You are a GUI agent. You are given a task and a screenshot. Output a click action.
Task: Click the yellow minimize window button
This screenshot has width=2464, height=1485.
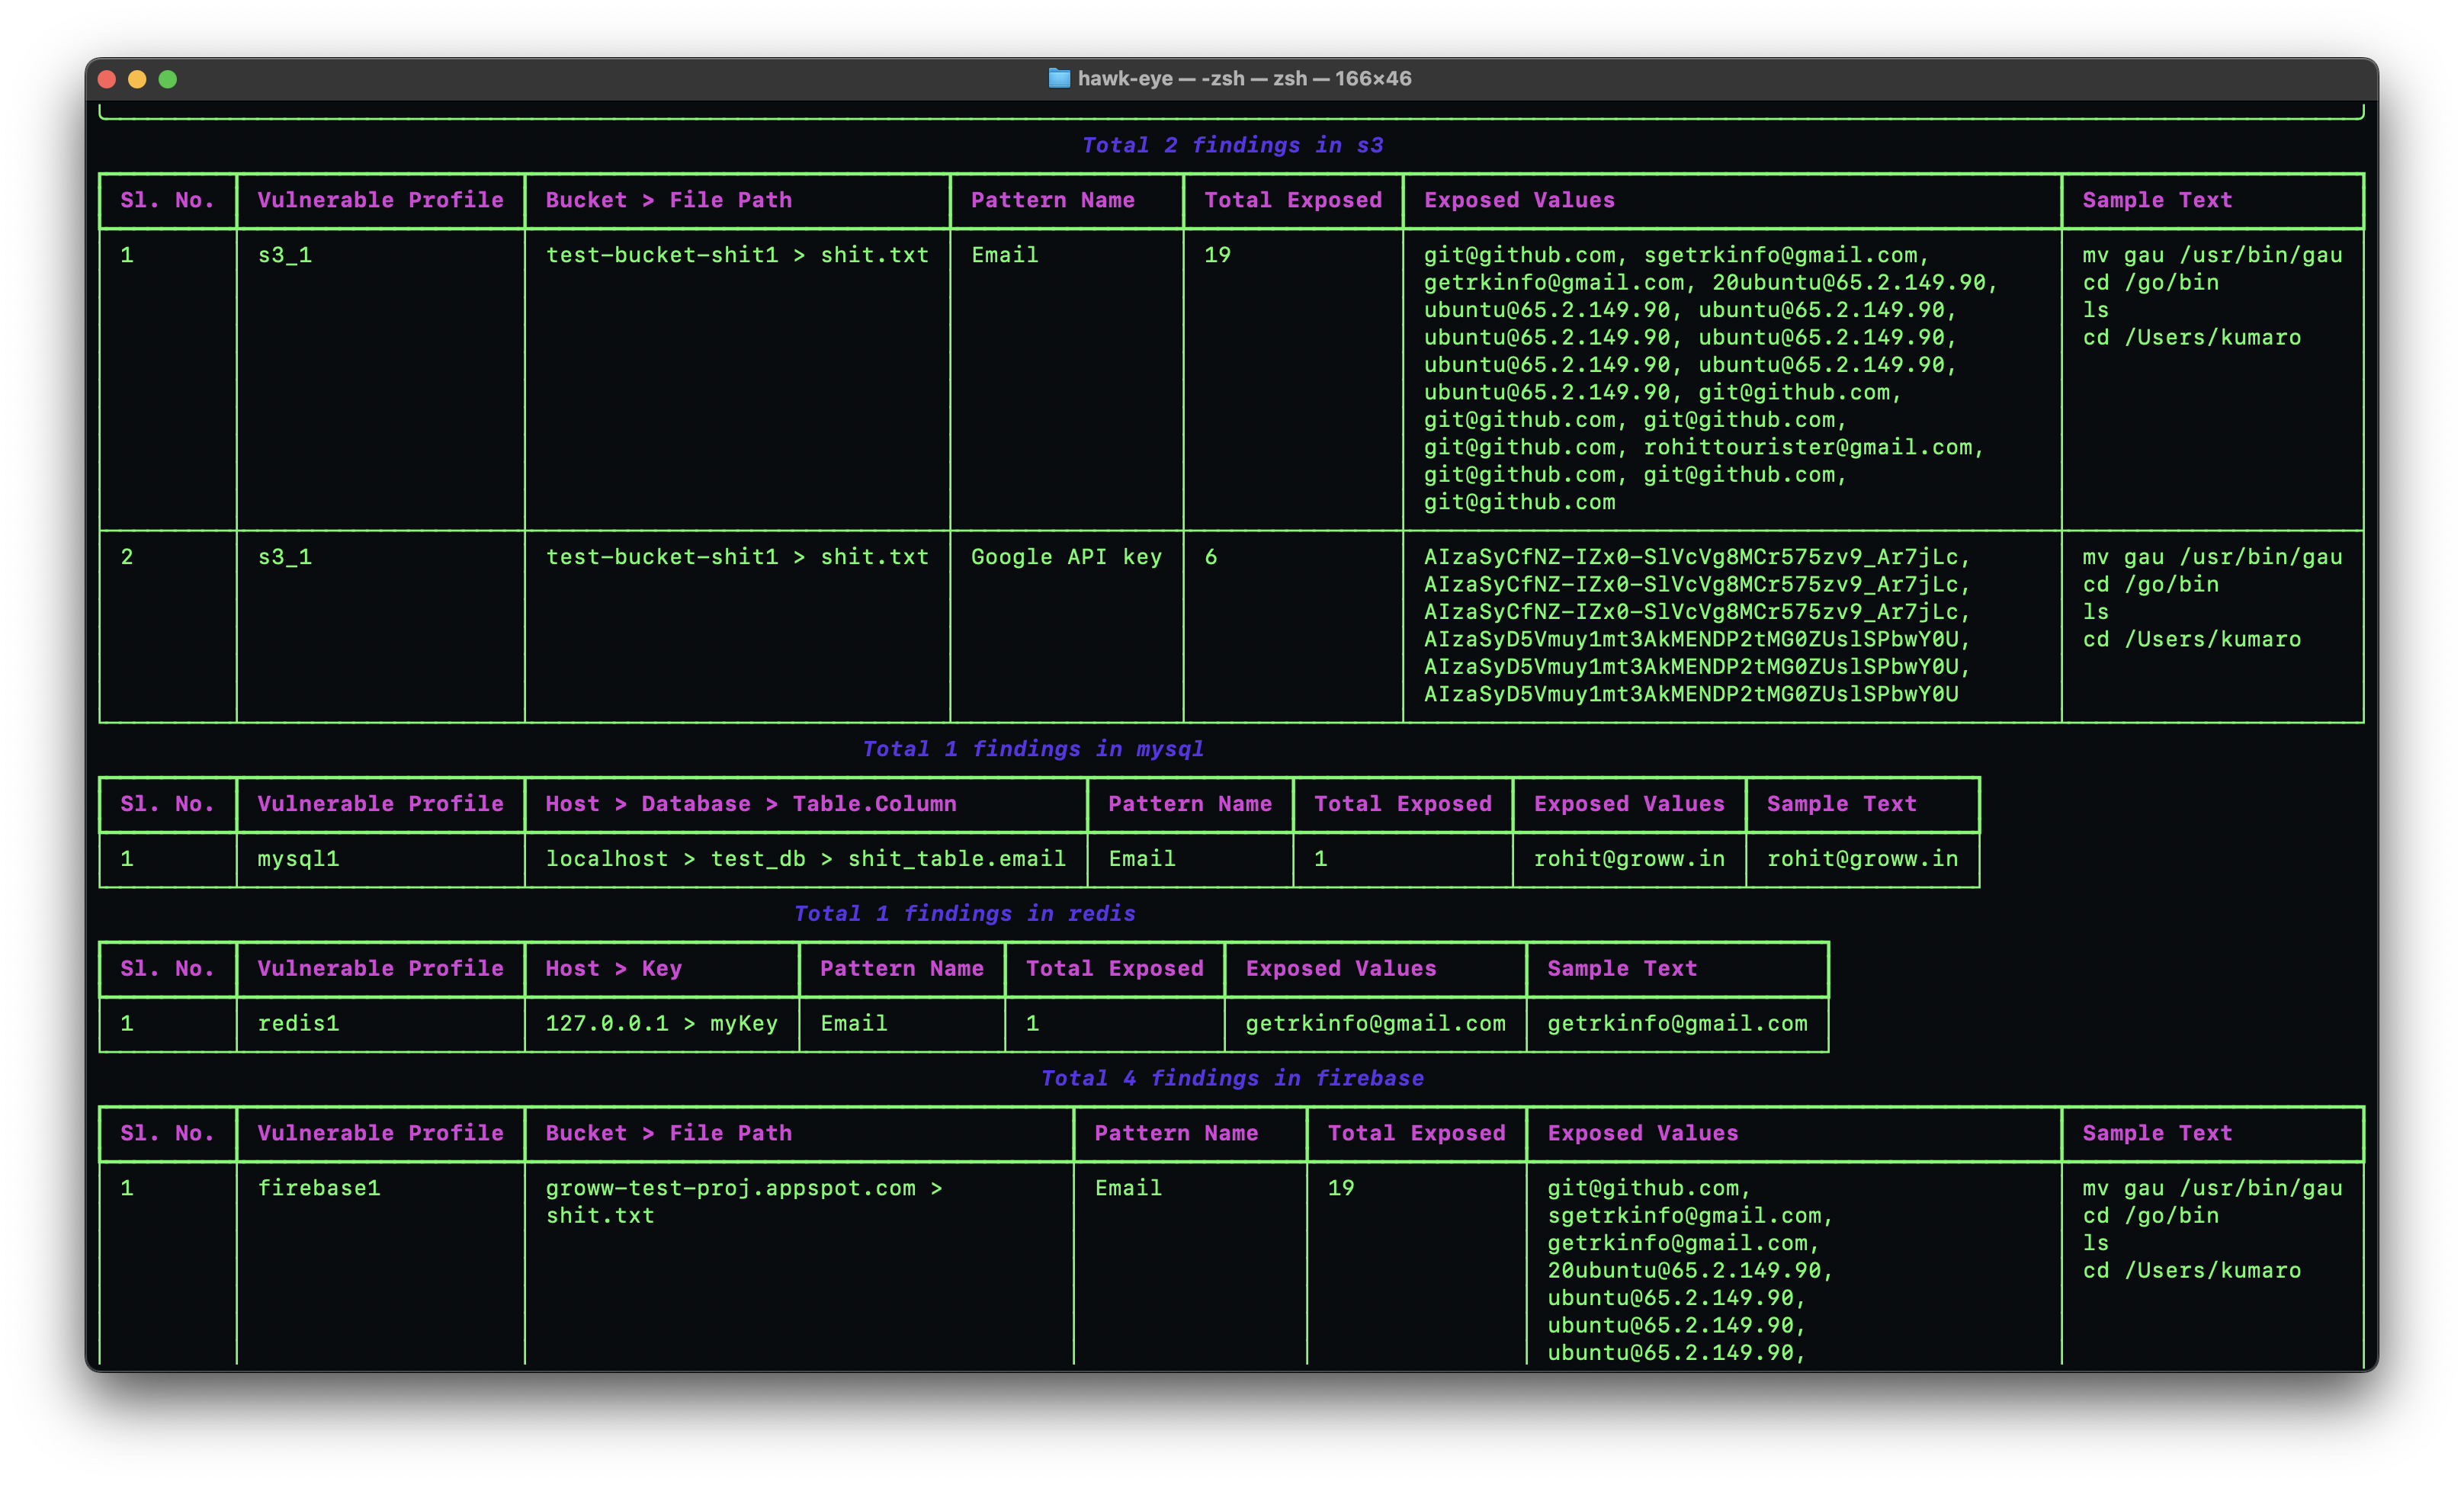[138, 79]
